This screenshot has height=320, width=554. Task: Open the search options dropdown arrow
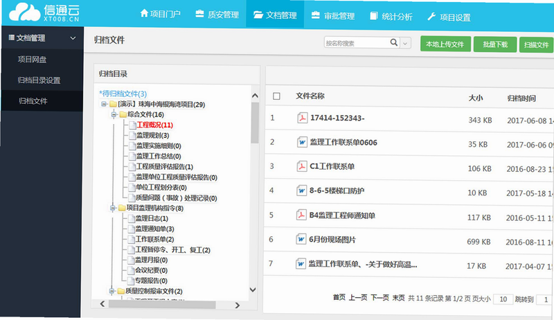coord(405,44)
